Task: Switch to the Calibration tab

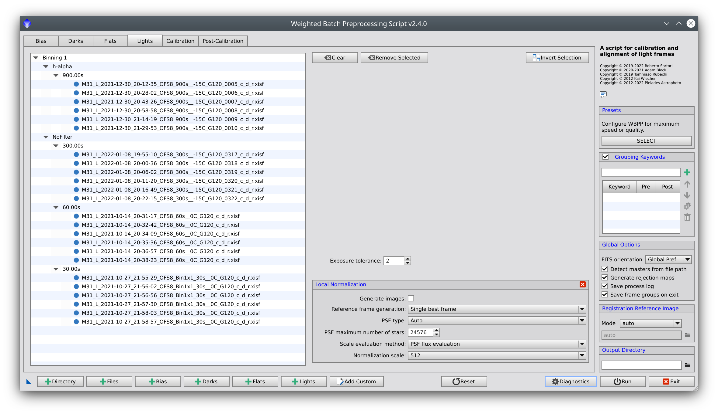Action: 179,40
